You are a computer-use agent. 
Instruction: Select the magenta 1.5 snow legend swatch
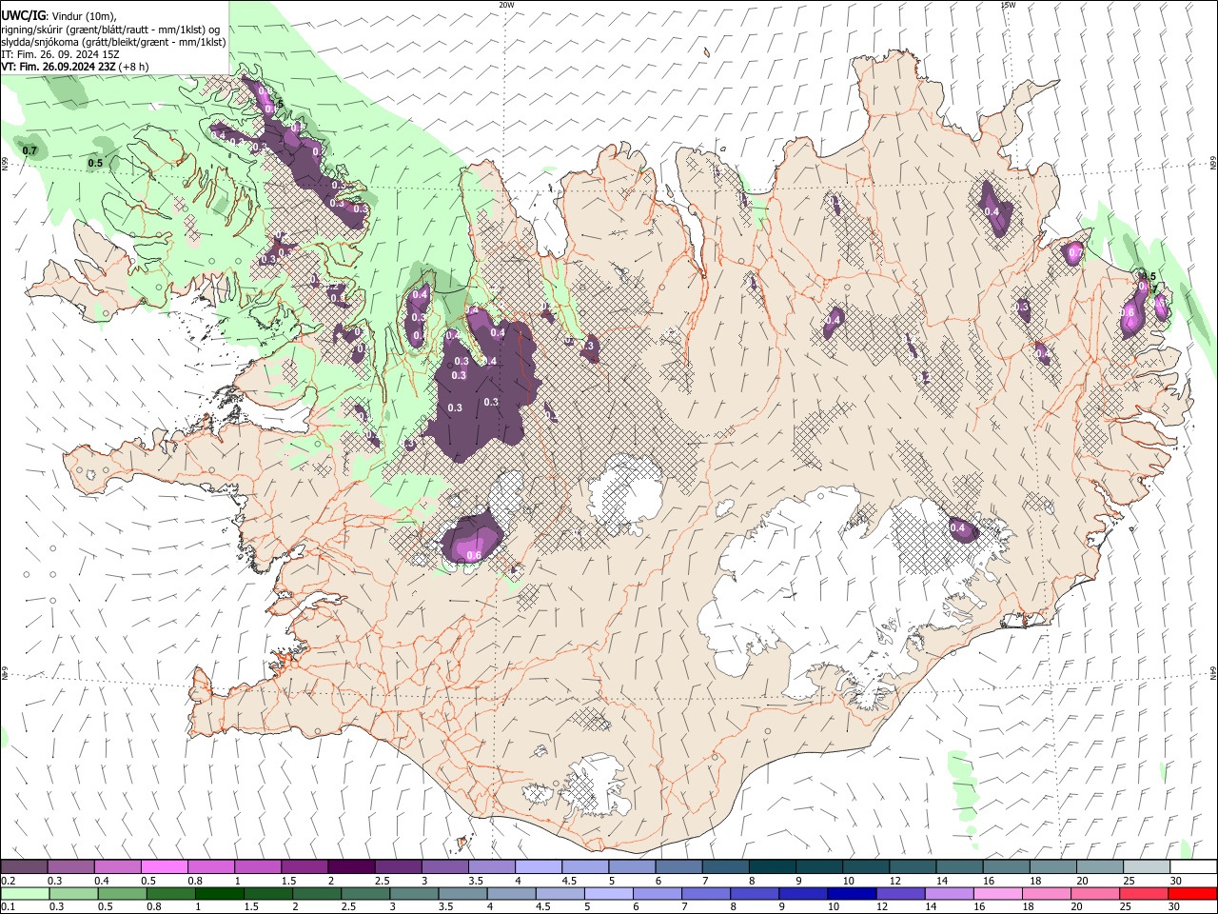(304, 867)
